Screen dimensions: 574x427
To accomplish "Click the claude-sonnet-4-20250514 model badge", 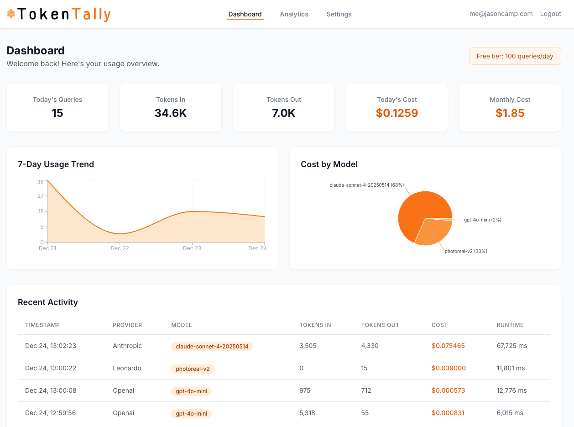I will [212, 346].
